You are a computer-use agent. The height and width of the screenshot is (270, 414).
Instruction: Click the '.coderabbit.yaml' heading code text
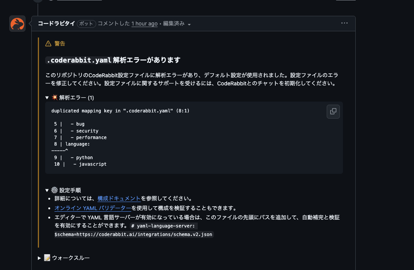[x=79, y=60]
